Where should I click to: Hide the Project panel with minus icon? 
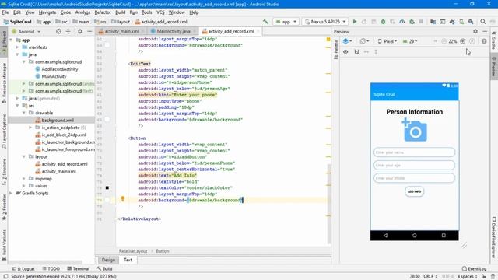(89, 31)
